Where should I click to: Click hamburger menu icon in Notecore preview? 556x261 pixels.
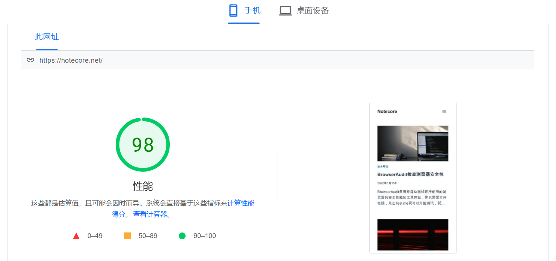click(x=444, y=112)
